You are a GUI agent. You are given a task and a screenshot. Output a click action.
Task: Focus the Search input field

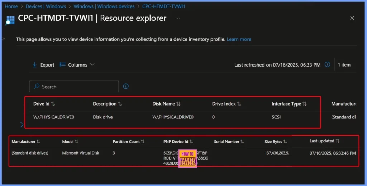pyautogui.click(x=74, y=87)
